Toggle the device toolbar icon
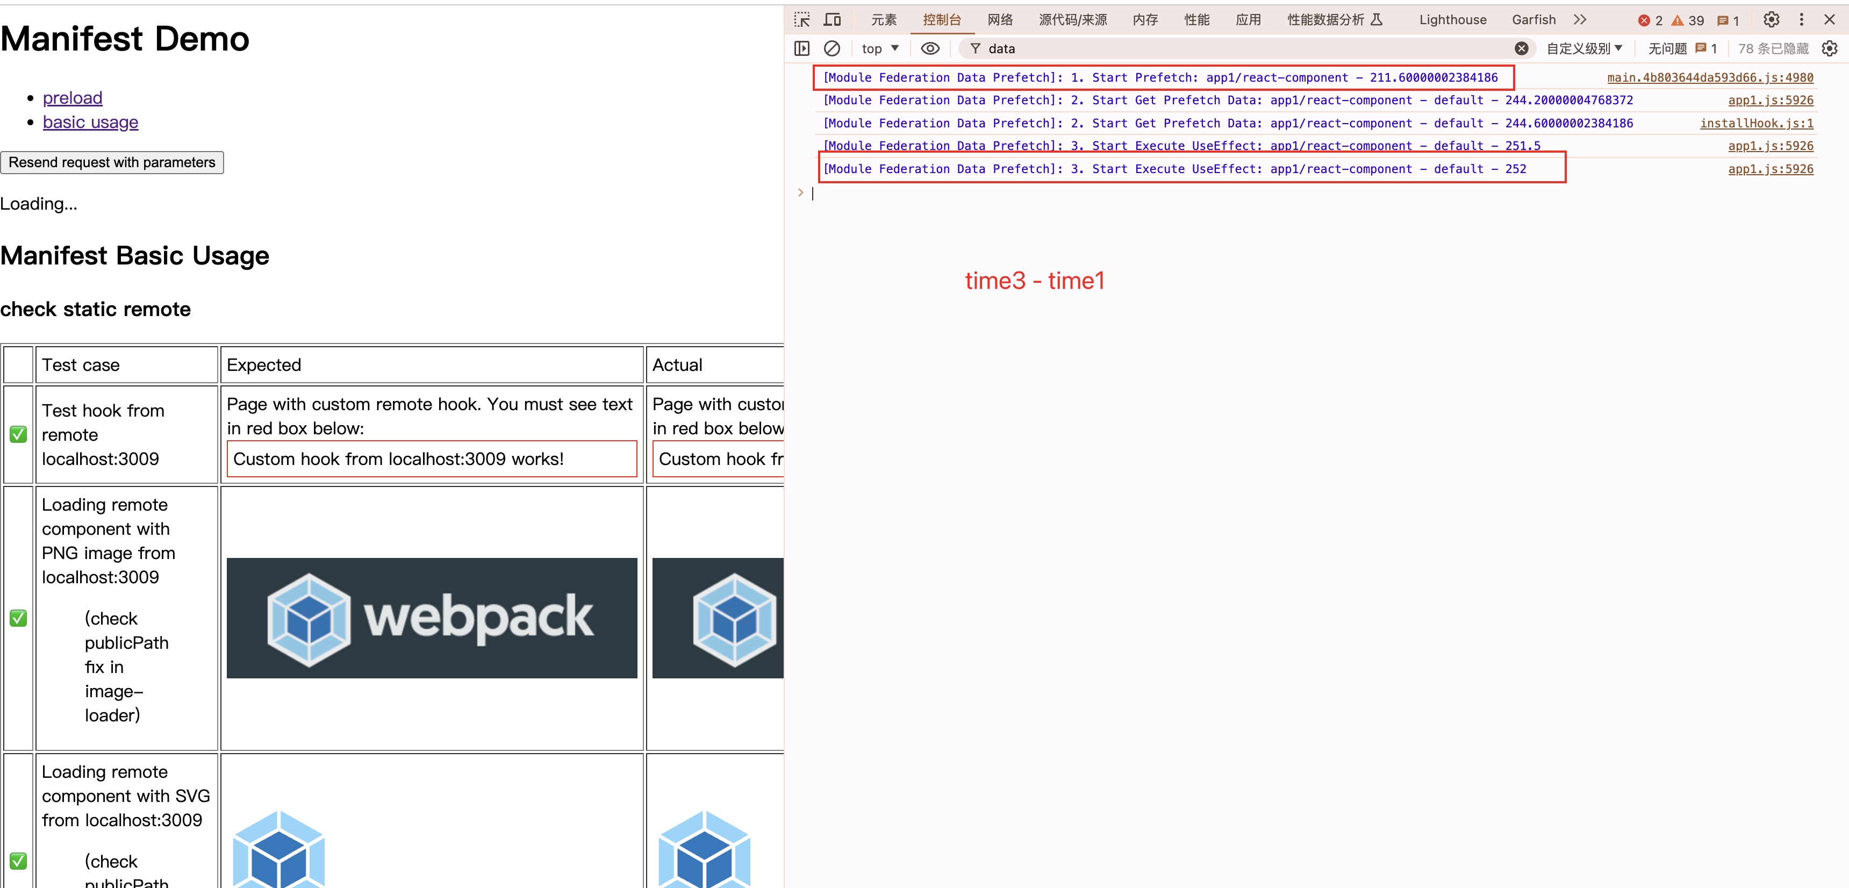This screenshot has width=1849, height=888. click(833, 19)
